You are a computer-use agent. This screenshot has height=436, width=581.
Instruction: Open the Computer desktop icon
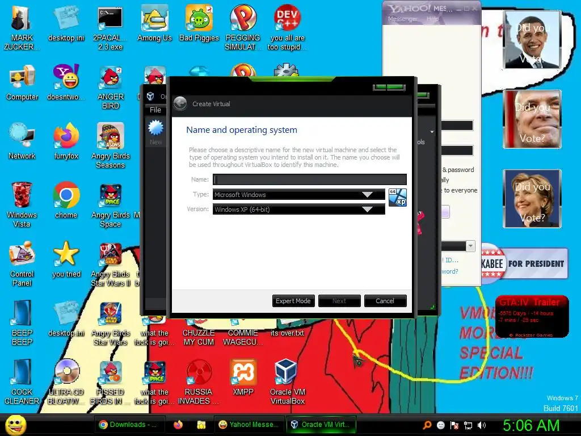pos(22,83)
